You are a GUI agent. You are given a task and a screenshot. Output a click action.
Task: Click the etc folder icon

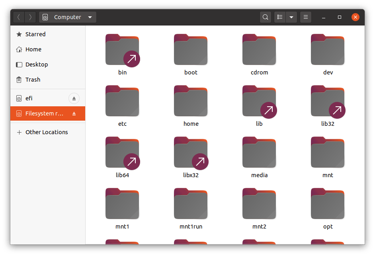pos(122,101)
